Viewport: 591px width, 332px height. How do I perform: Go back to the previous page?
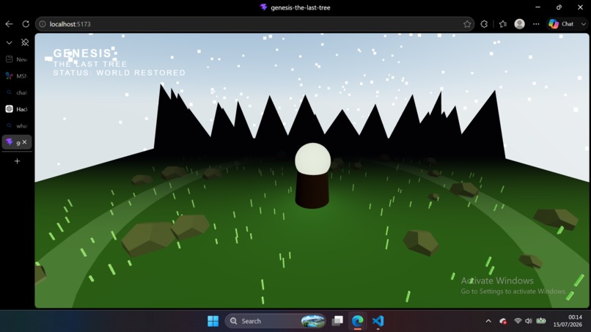coord(9,24)
